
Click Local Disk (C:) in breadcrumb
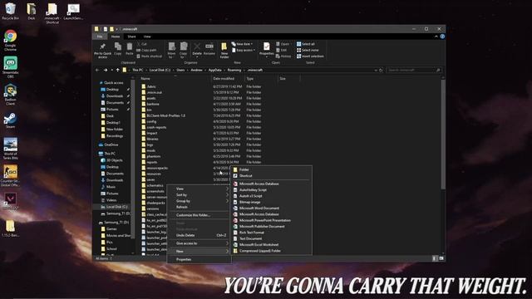(160, 70)
